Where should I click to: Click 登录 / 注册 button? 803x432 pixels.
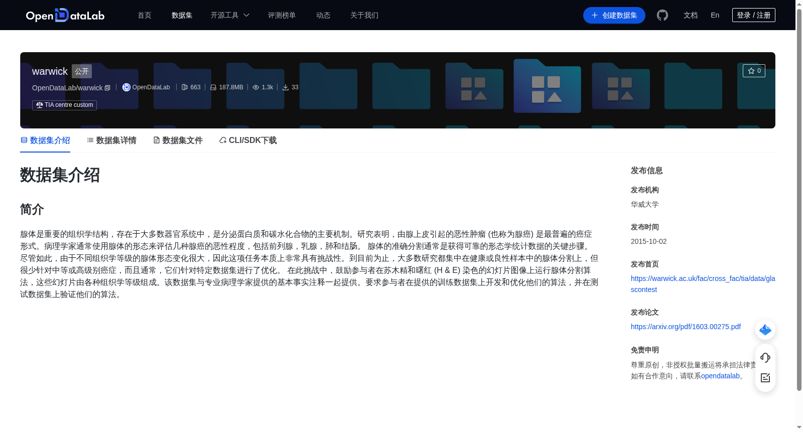754,15
